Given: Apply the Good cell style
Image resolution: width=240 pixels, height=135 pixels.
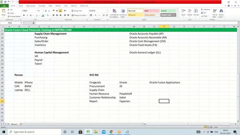Looking at the screenshot, I should point(168,11).
